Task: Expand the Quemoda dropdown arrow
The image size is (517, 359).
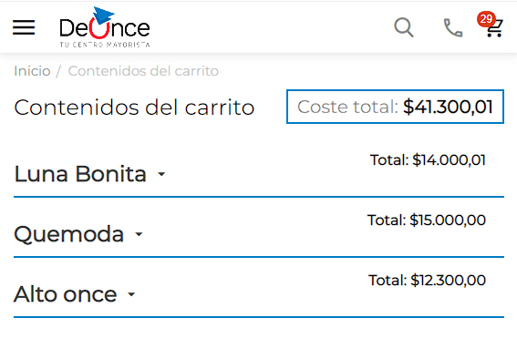Action: coord(139,234)
